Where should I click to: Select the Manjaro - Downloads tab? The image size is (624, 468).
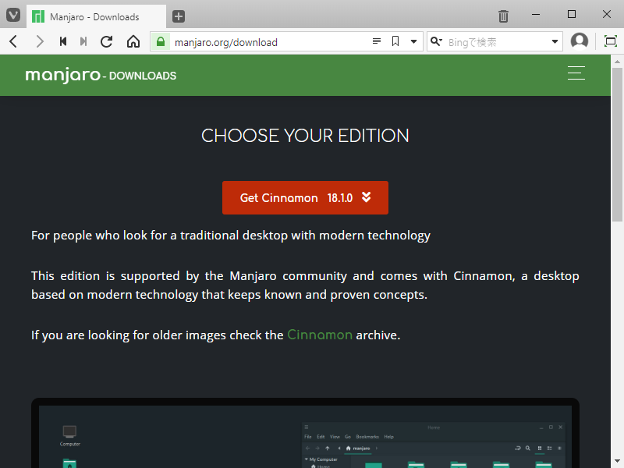point(96,16)
